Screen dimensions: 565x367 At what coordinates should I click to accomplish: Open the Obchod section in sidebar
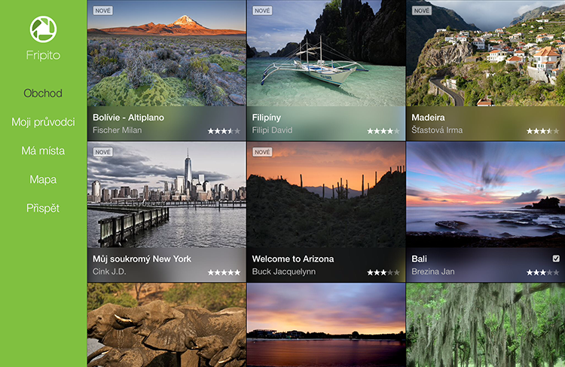pyautogui.click(x=43, y=93)
